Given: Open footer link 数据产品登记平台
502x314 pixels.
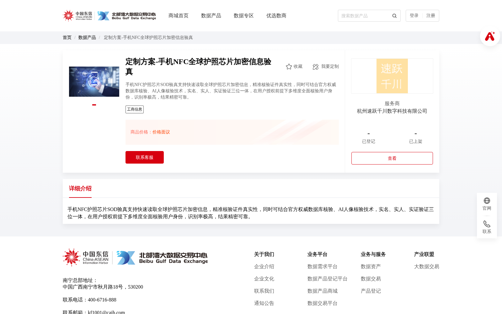Looking at the screenshot, I should pyautogui.click(x=328, y=279).
